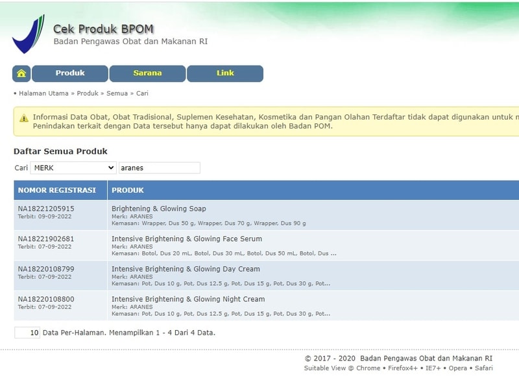Open Intensive Brightening & Glowing Day Cream
Screen dimensions: 519x382
pyautogui.click(x=186, y=269)
